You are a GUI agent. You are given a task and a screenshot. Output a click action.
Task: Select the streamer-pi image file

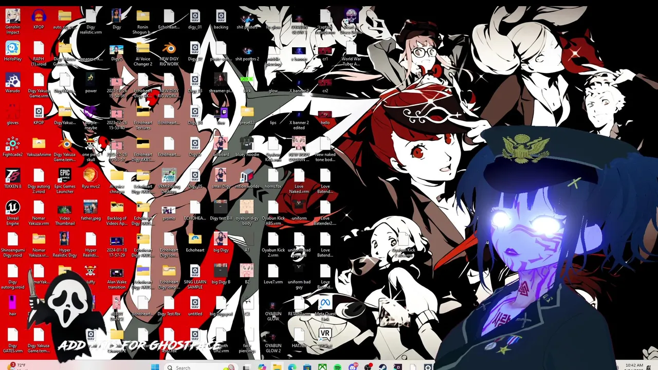pyautogui.click(x=221, y=83)
